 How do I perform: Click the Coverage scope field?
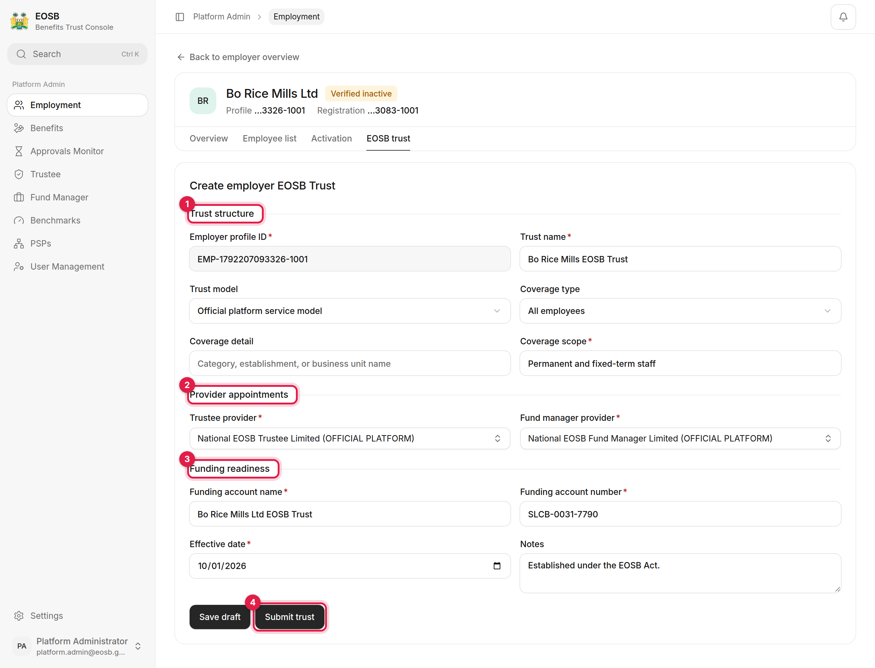pyautogui.click(x=680, y=363)
